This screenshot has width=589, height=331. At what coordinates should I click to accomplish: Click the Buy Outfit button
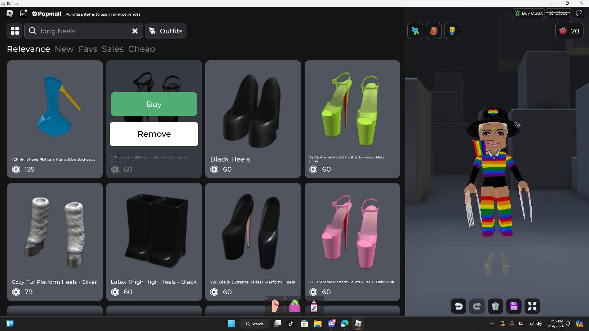[529, 13]
